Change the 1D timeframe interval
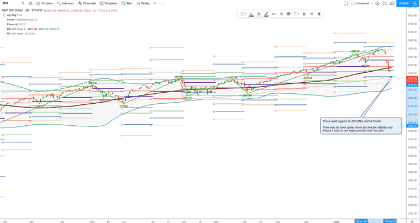 (23, 3)
